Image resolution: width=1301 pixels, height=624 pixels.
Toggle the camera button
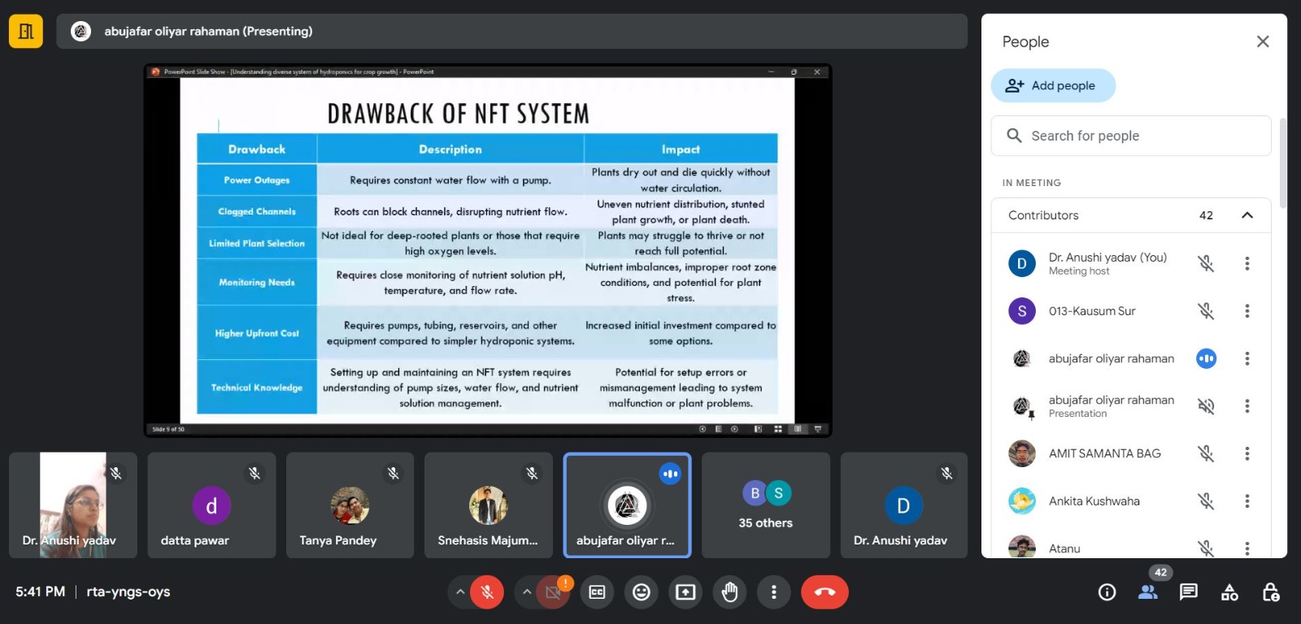[554, 592]
